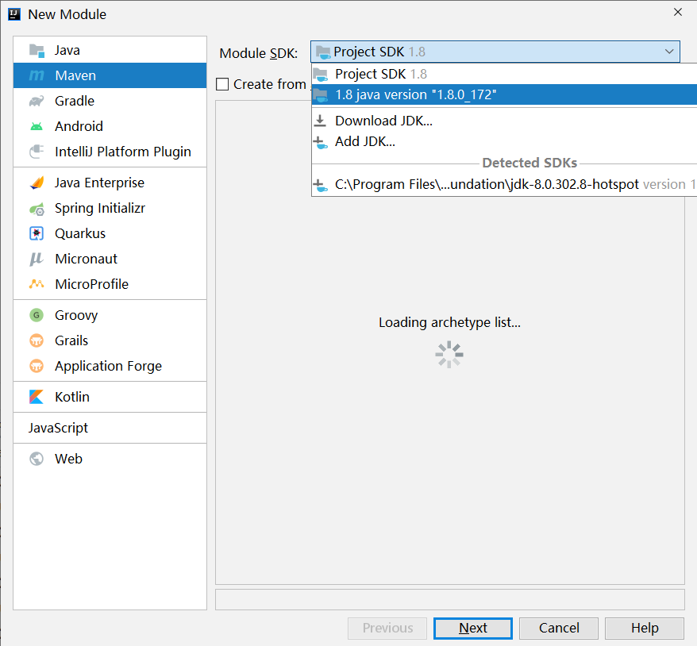Select Maven module type
Screen dimensions: 697x646
click(x=110, y=75)
